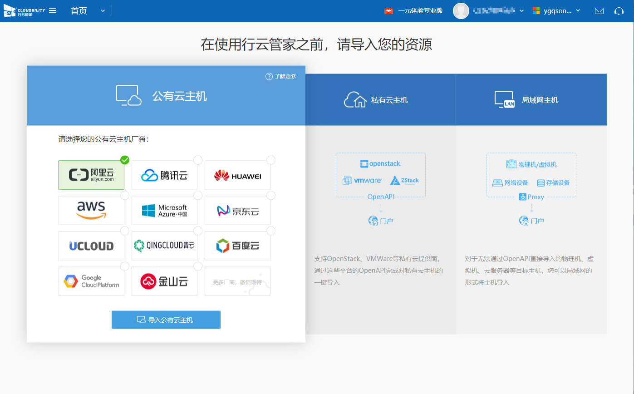This screenshot has height=394, width=634.
Task: Expand the user account dropdown chevron
Action: (x=521, y=11)
